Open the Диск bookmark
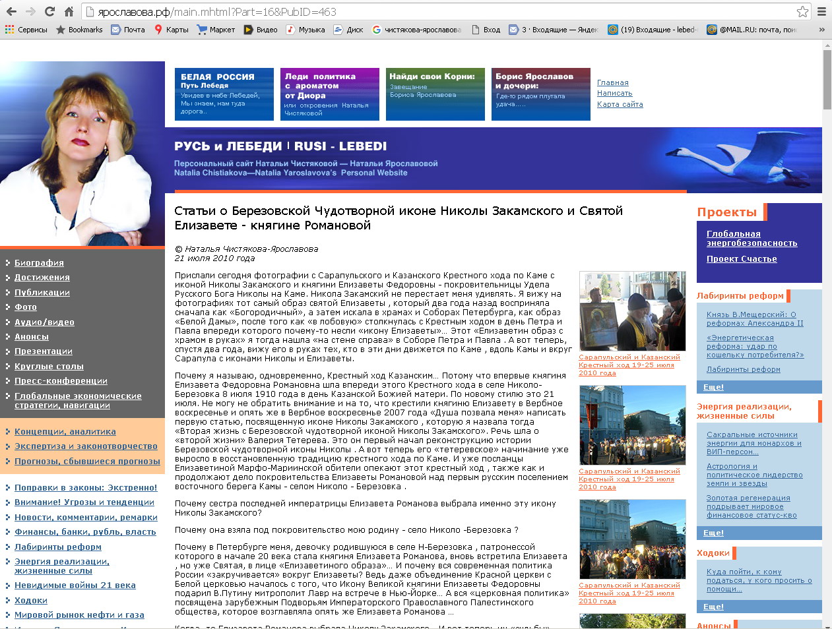 [348, 30]
